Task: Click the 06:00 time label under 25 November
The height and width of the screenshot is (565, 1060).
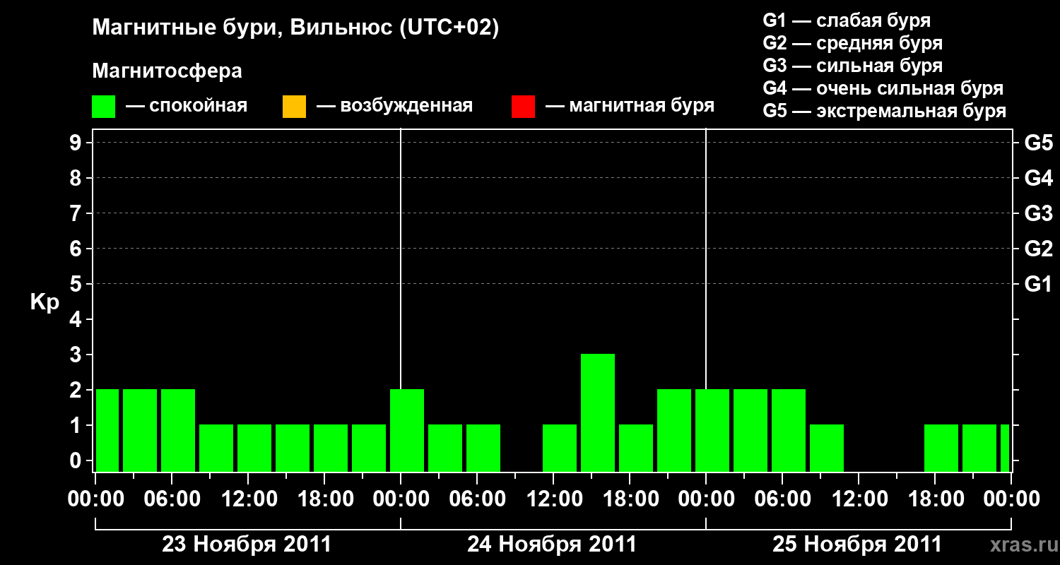Action: pos(784,499)
